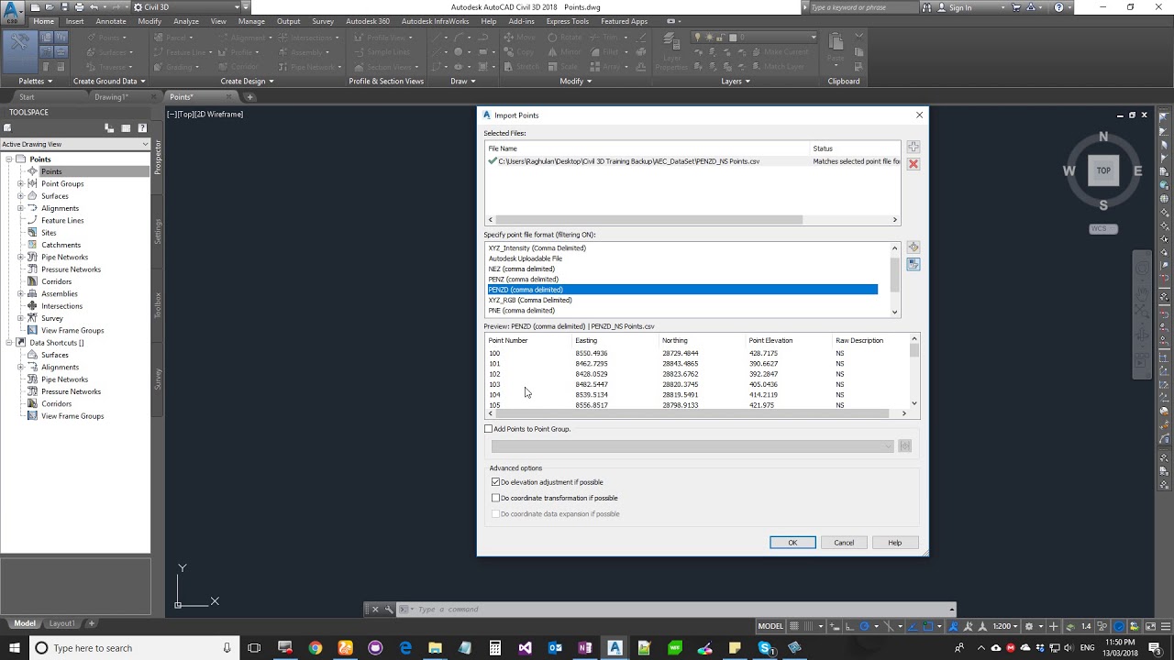Open Task View on the taskbar
This screenshot has width=1174, height=660.
pyautogui.click(x=254, y=648)
